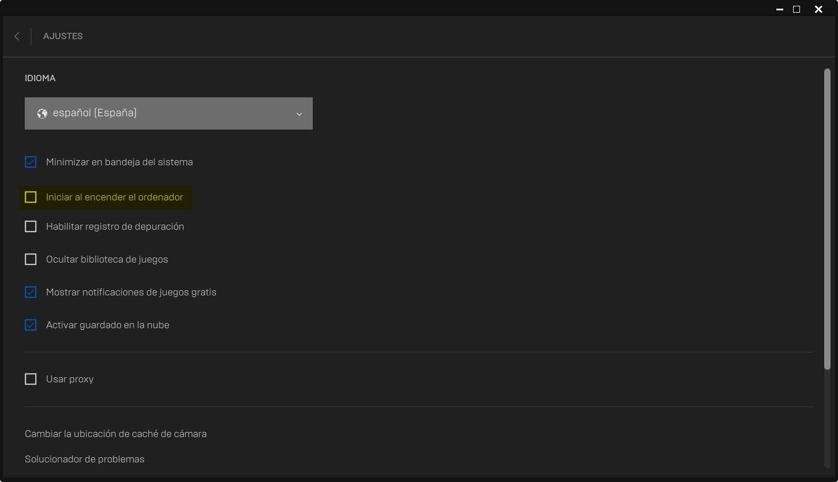Enable the Usar proxy checkbox
838x482 pixels.
[31, 379]
